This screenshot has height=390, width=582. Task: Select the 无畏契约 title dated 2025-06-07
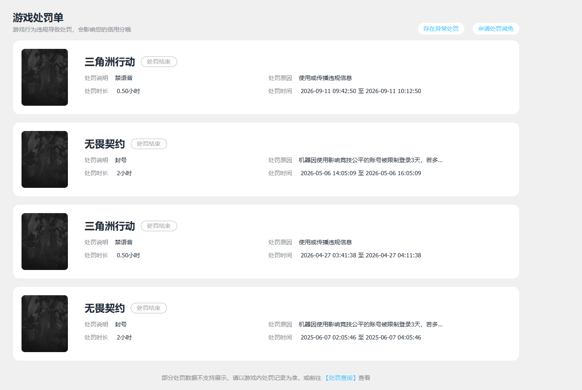click(105, 308)
